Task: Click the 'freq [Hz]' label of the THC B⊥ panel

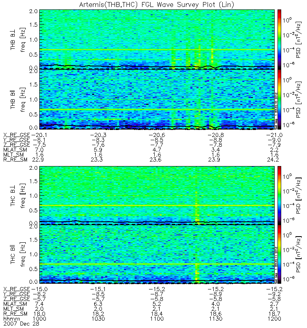Action: 23,196
